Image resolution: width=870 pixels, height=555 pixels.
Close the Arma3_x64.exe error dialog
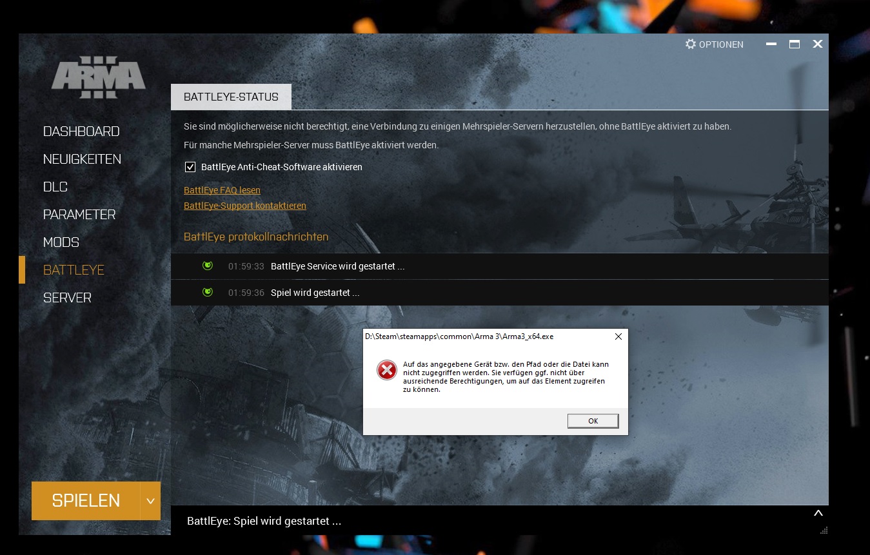[x=618, y=336]
